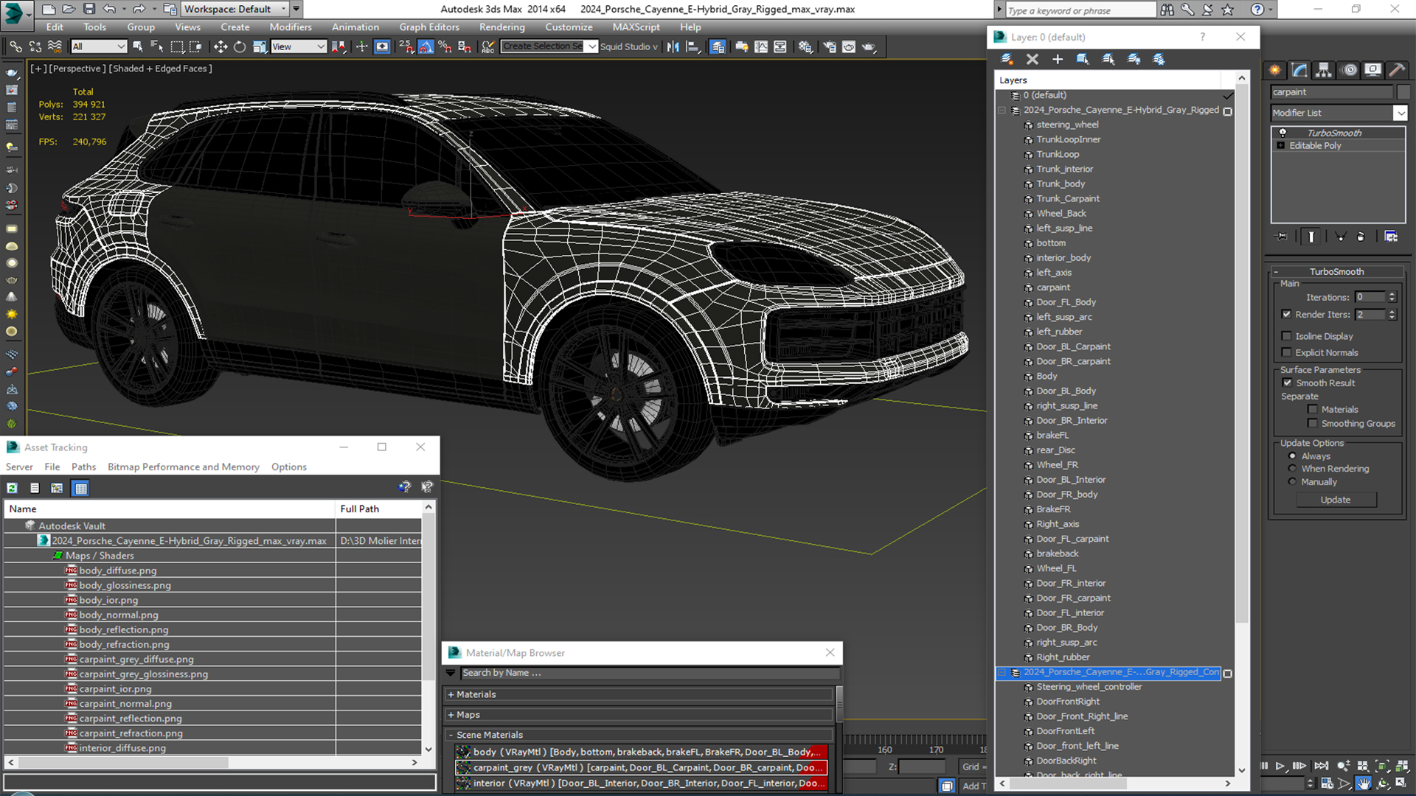Click the Search by Name field
Viewport: 1416px width, 796px height.
[650, 673]
